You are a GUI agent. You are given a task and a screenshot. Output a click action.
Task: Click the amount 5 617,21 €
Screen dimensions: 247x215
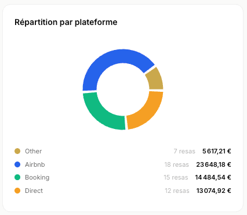click(x=217, y=151)
